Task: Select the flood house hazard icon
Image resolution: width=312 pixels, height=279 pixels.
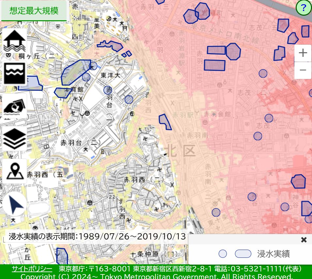Action: (x=15, y=40)
